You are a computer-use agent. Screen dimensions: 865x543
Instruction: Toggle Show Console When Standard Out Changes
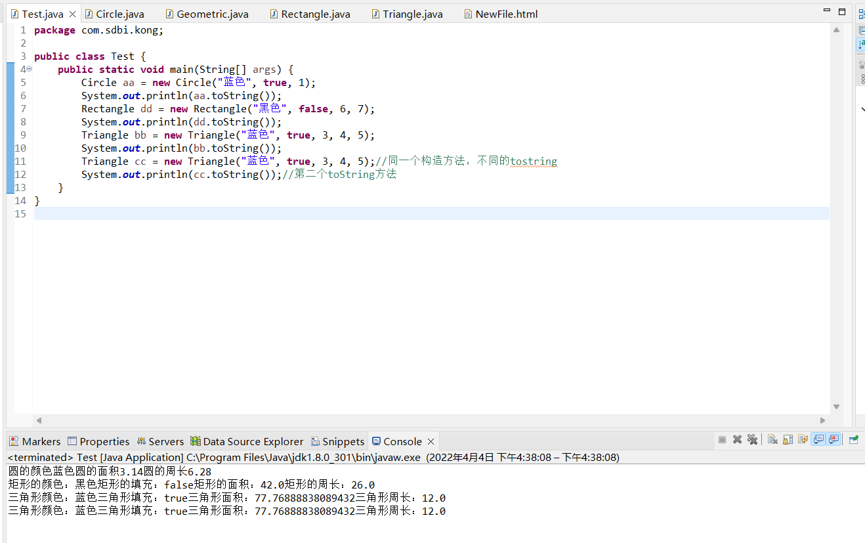tap(818, 440)
